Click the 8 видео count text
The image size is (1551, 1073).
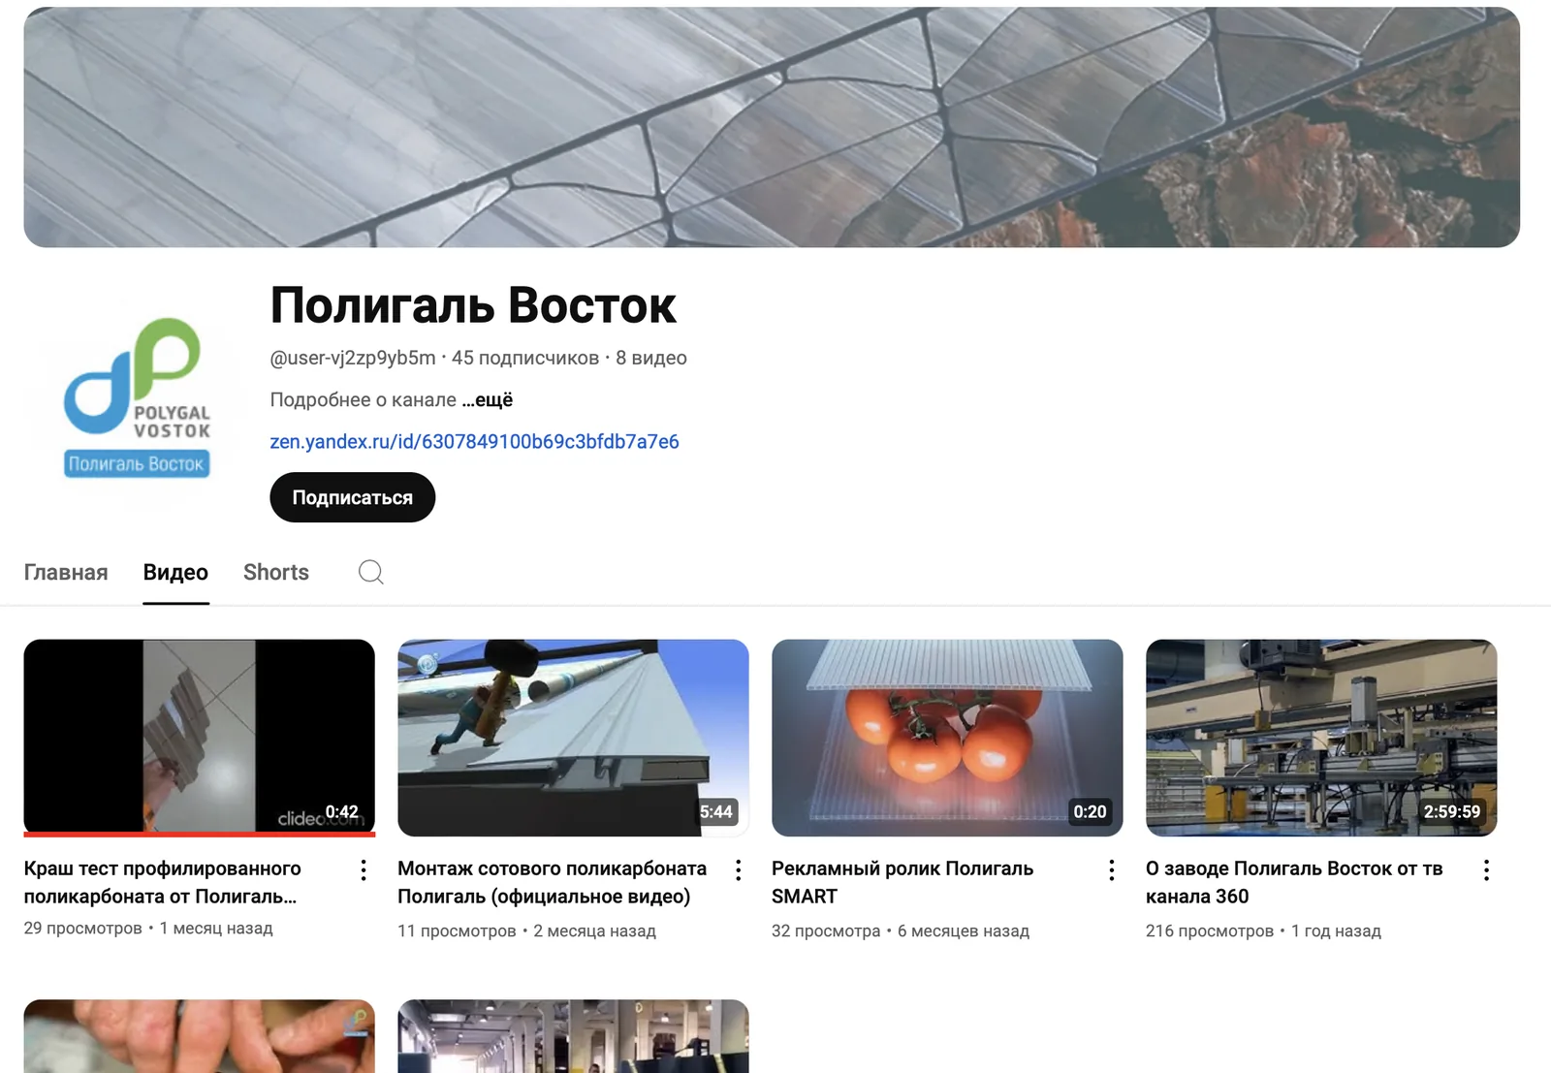pos(651,358)
